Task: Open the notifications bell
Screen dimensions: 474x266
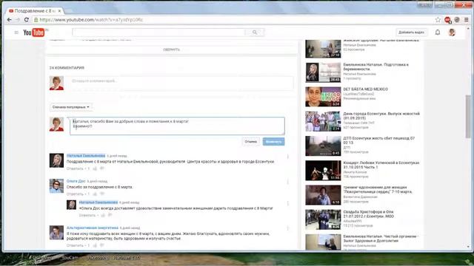Action: tap(438, 33)
